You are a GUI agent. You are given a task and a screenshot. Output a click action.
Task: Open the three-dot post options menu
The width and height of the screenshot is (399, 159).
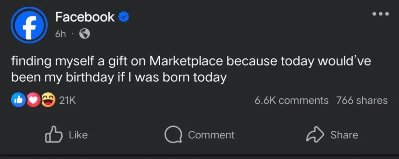tap(380, 14)
